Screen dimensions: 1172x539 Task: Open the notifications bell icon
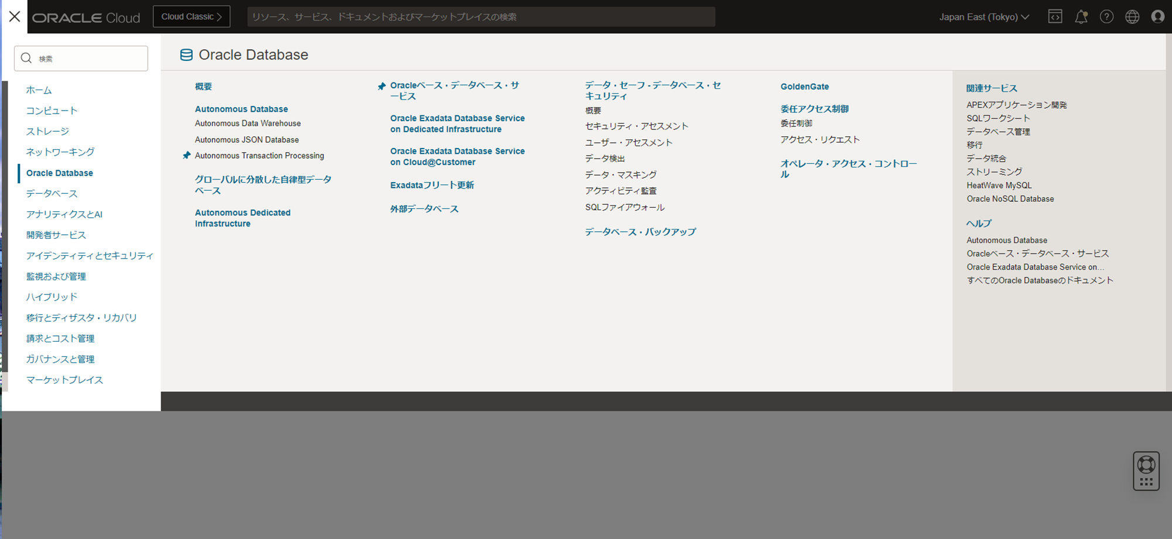click(x=1081, y=16)
